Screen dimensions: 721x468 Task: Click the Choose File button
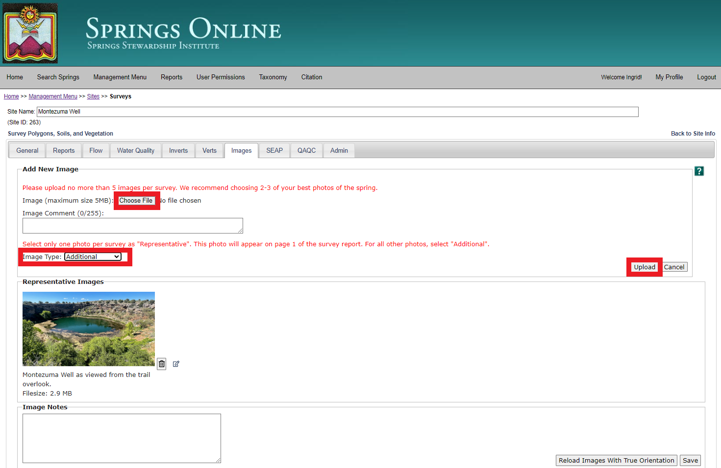coord(137,200)
